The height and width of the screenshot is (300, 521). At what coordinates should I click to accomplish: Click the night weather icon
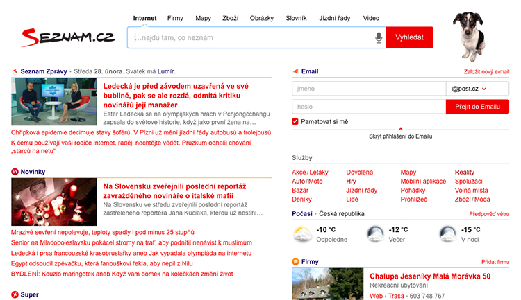(448, 233)
